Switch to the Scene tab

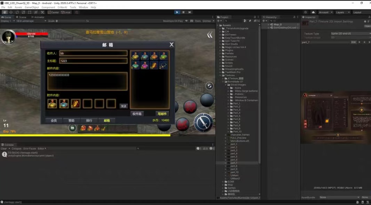click(x=21, y=17)
